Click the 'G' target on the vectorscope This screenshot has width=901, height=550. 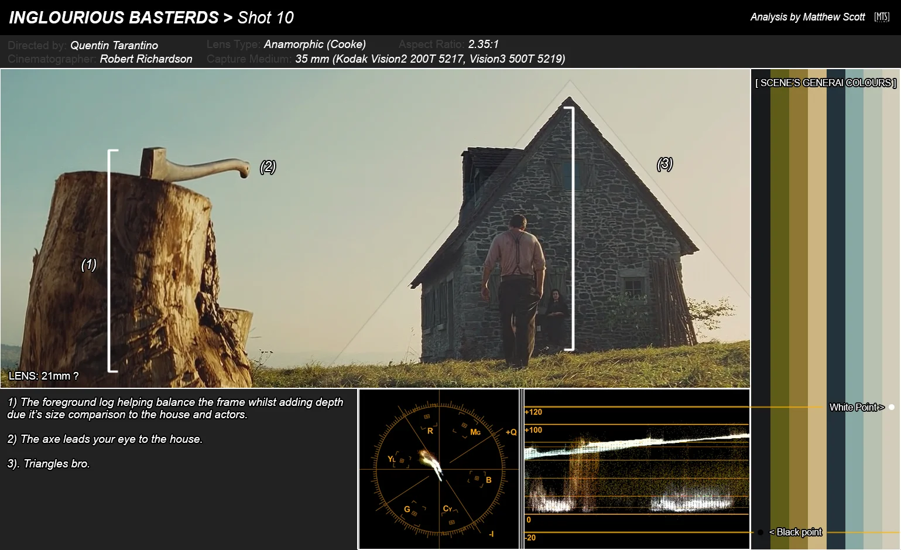click(x=407, y=509)
